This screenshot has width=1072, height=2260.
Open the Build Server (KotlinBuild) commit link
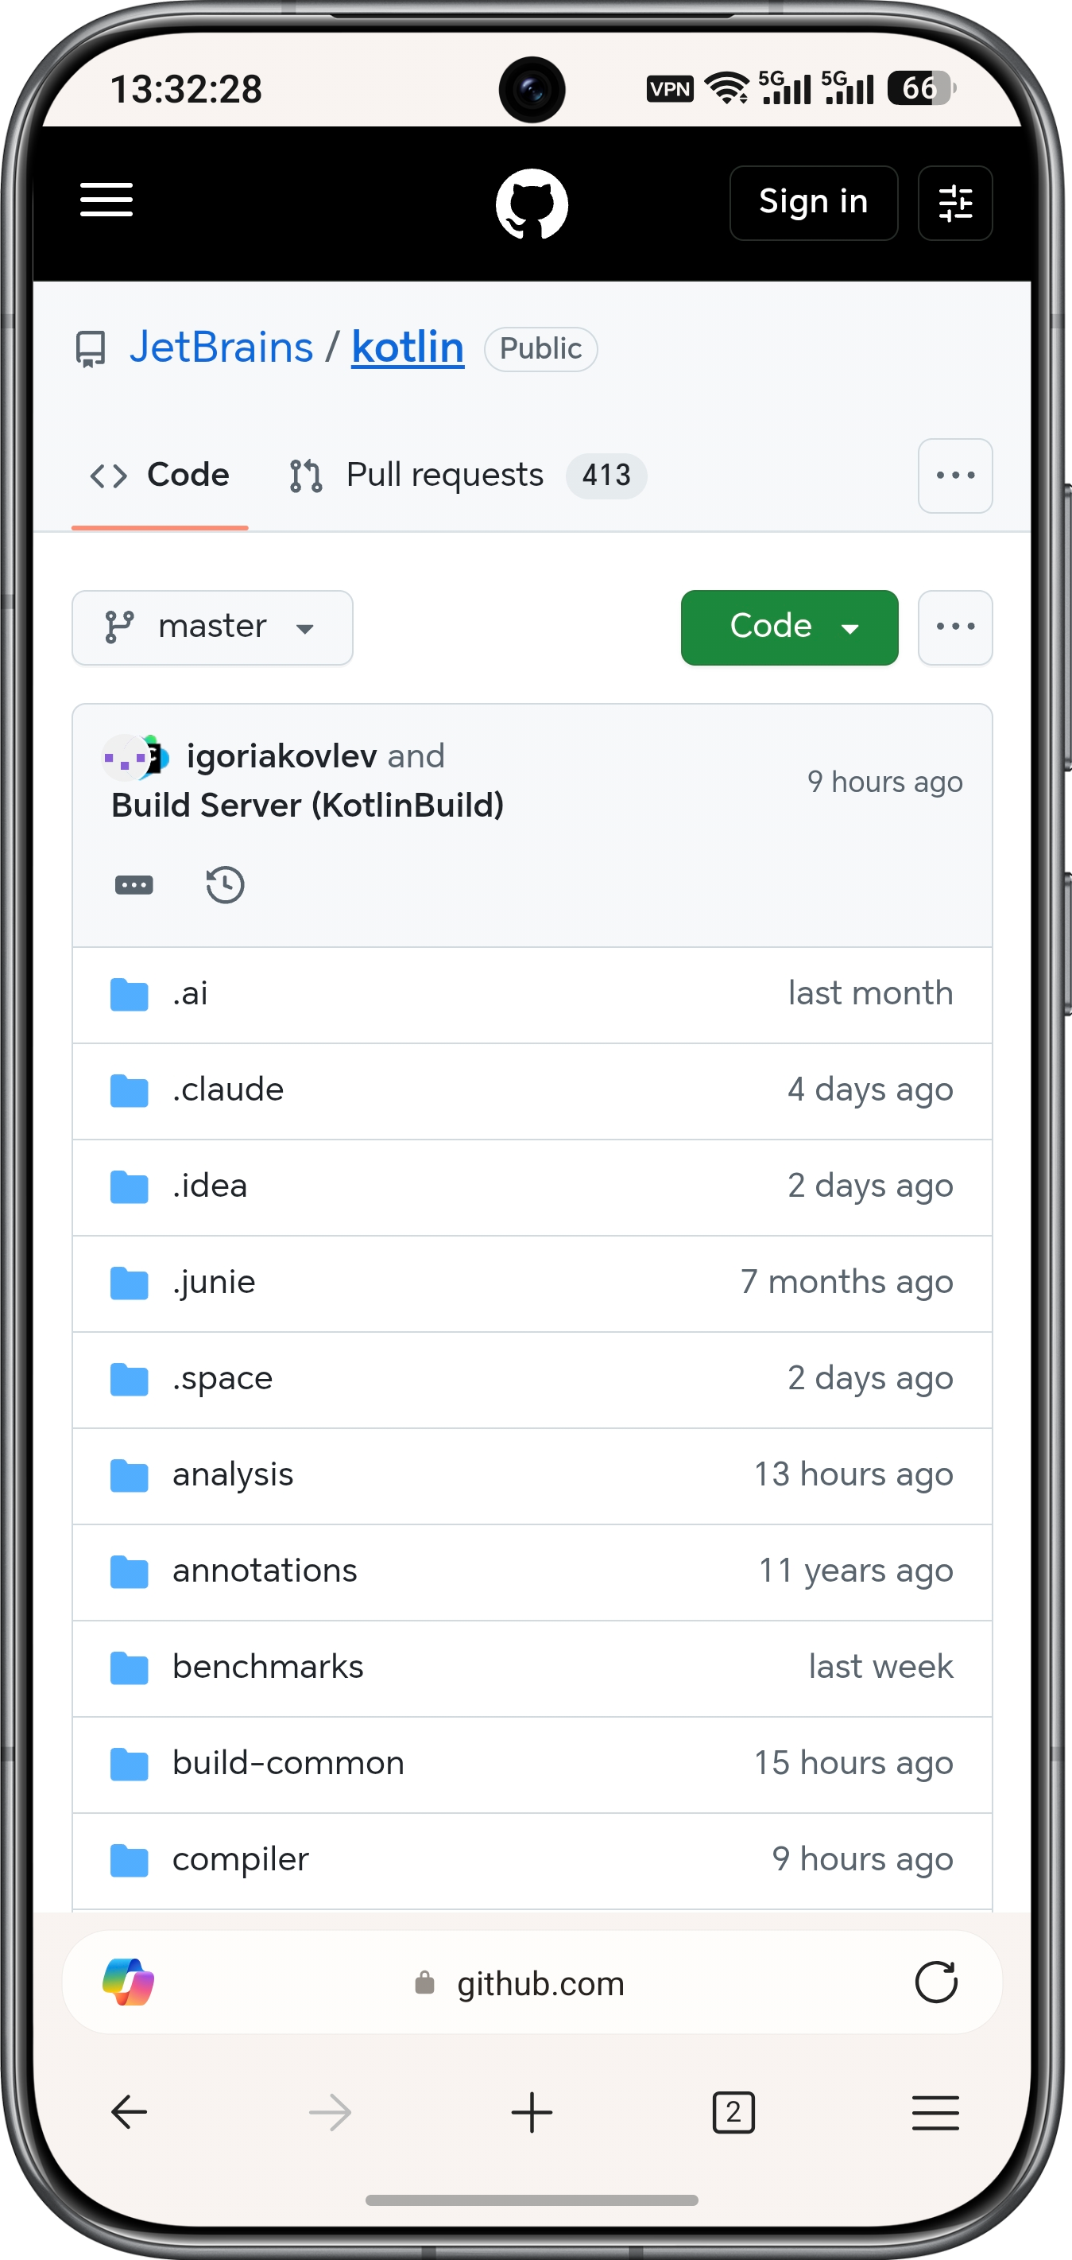[308, 806]
